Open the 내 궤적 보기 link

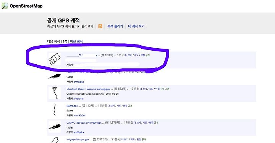[x=136, y=26]
